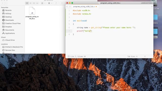Open Creative Cloud Files folder

point(13,24)
